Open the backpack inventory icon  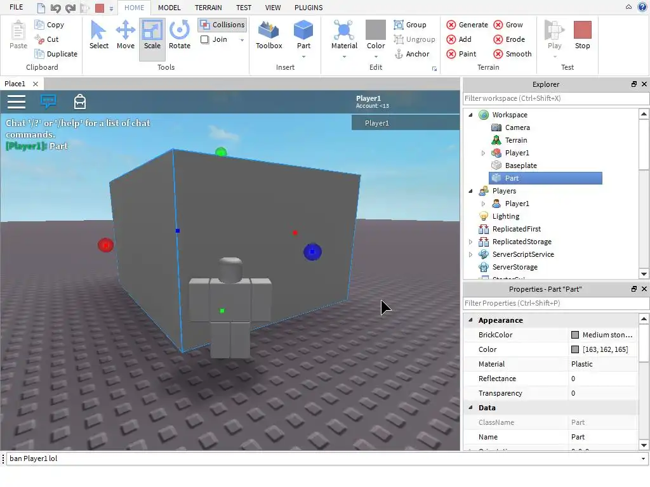click(x=80, y=101)
